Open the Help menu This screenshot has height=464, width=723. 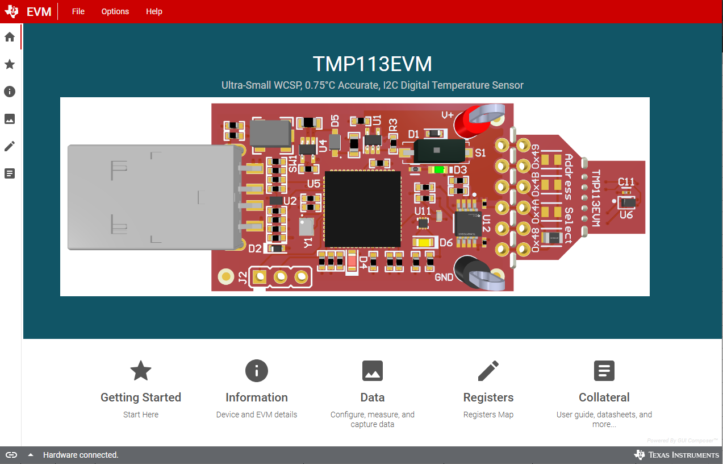click(154, 11)
